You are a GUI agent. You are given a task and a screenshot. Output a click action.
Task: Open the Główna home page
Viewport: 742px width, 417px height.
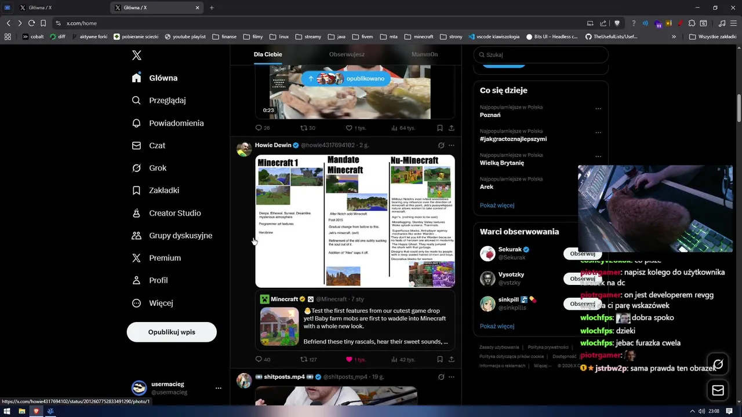(x=155, y=78)
